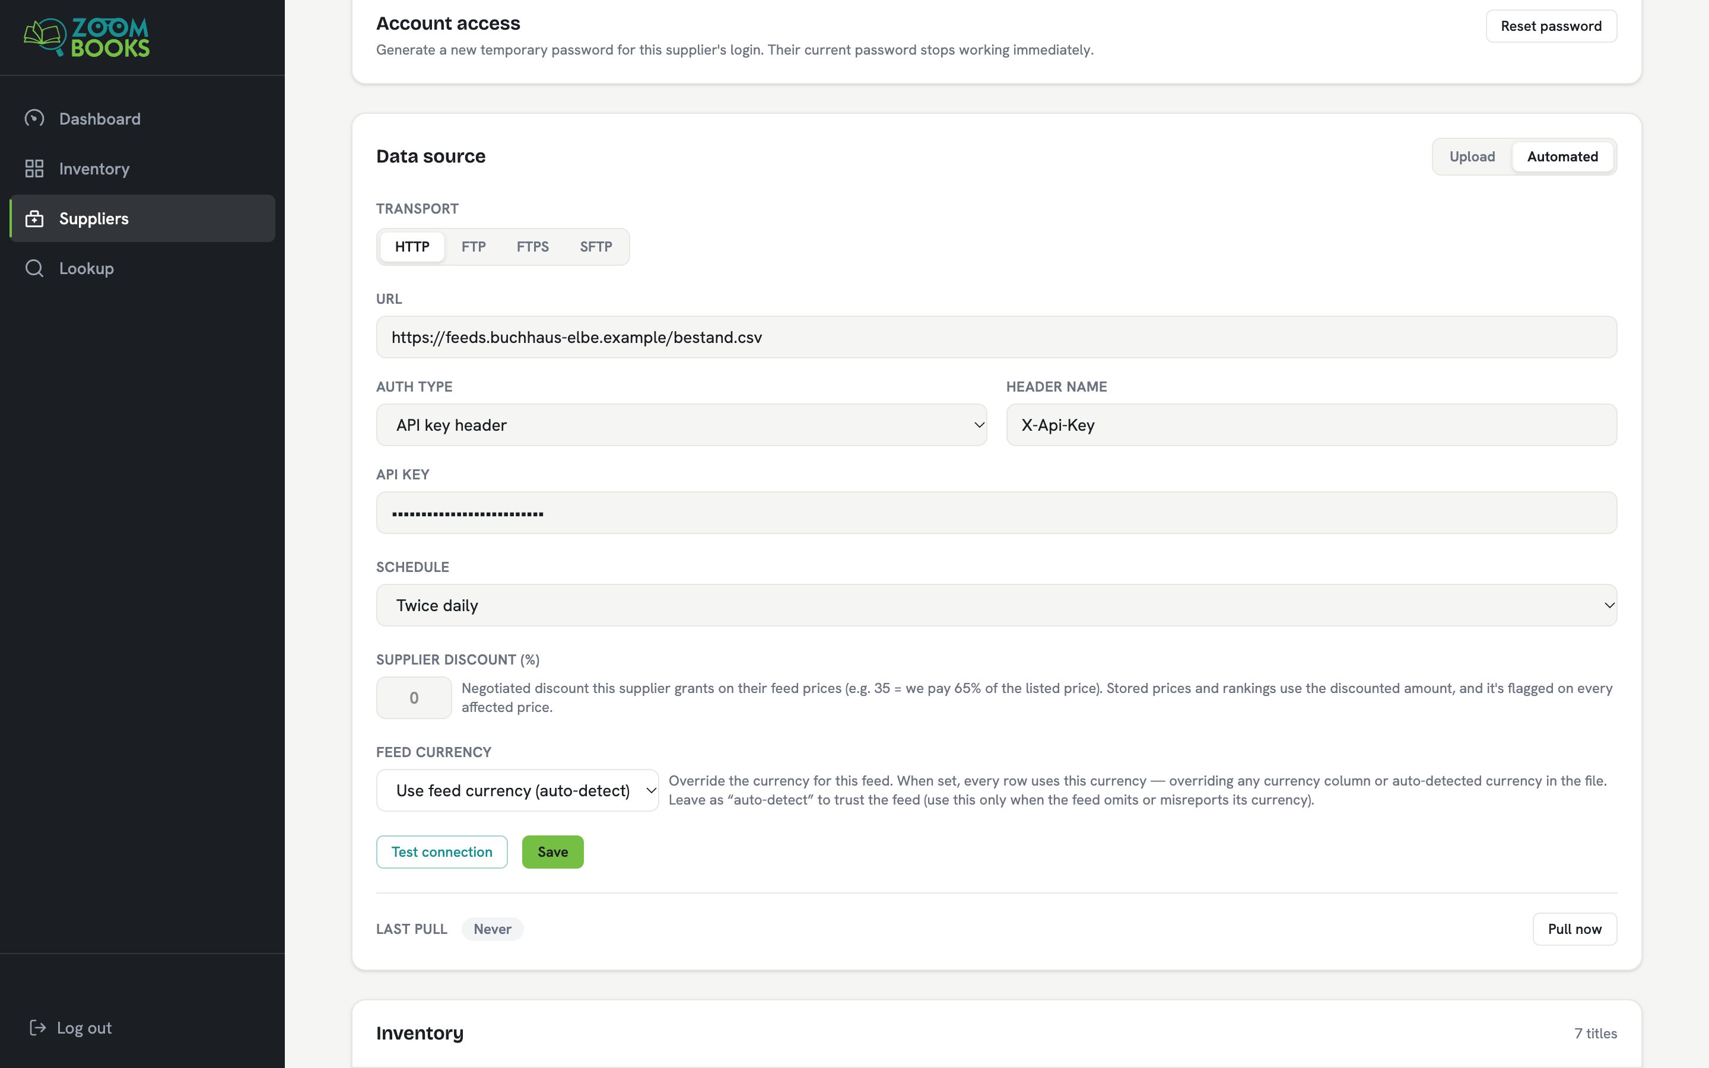Select Suppliers in the sidebar
The height and width of the screenshot is (1068, 1709).
(142, 218)
